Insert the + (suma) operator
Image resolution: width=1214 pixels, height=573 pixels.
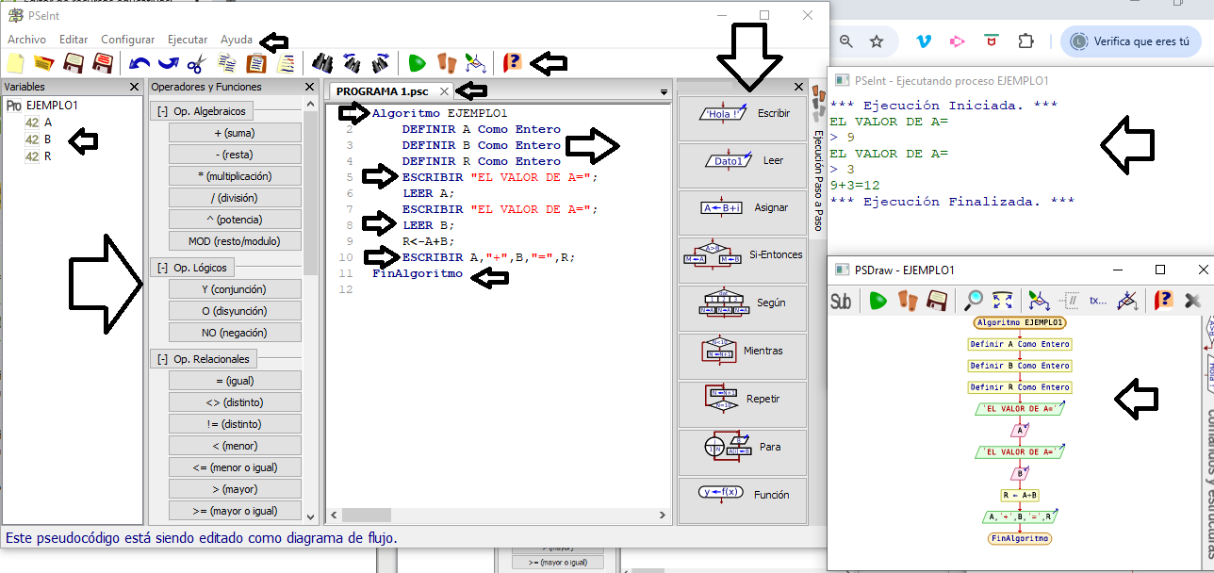tap(235, 133)
